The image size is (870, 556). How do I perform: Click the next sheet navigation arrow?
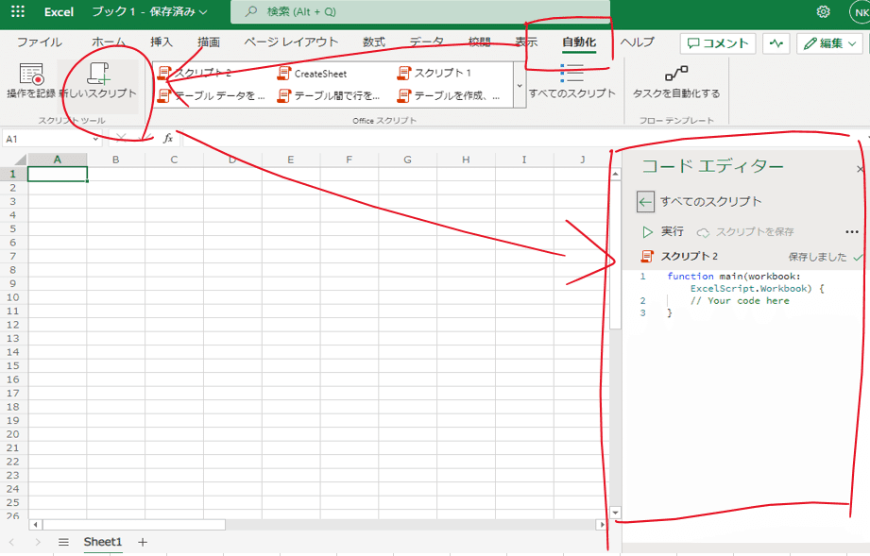[x=38, y=542]
